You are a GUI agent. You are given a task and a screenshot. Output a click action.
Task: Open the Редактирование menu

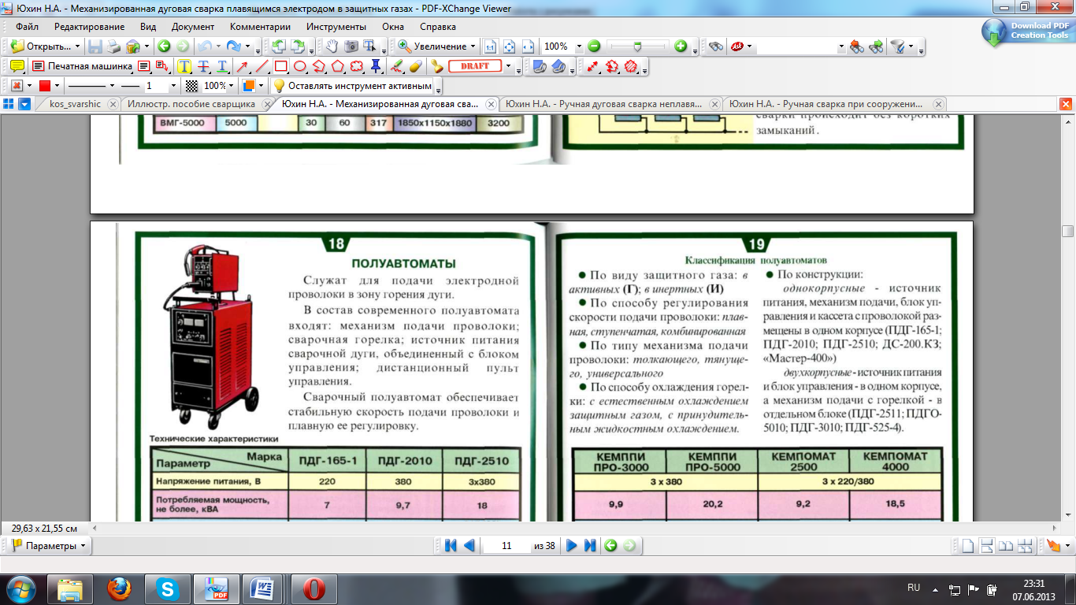tap(89, 27)
